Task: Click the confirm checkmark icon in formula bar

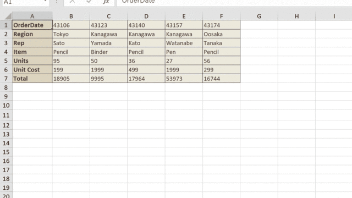Action: tap(89, 1)
